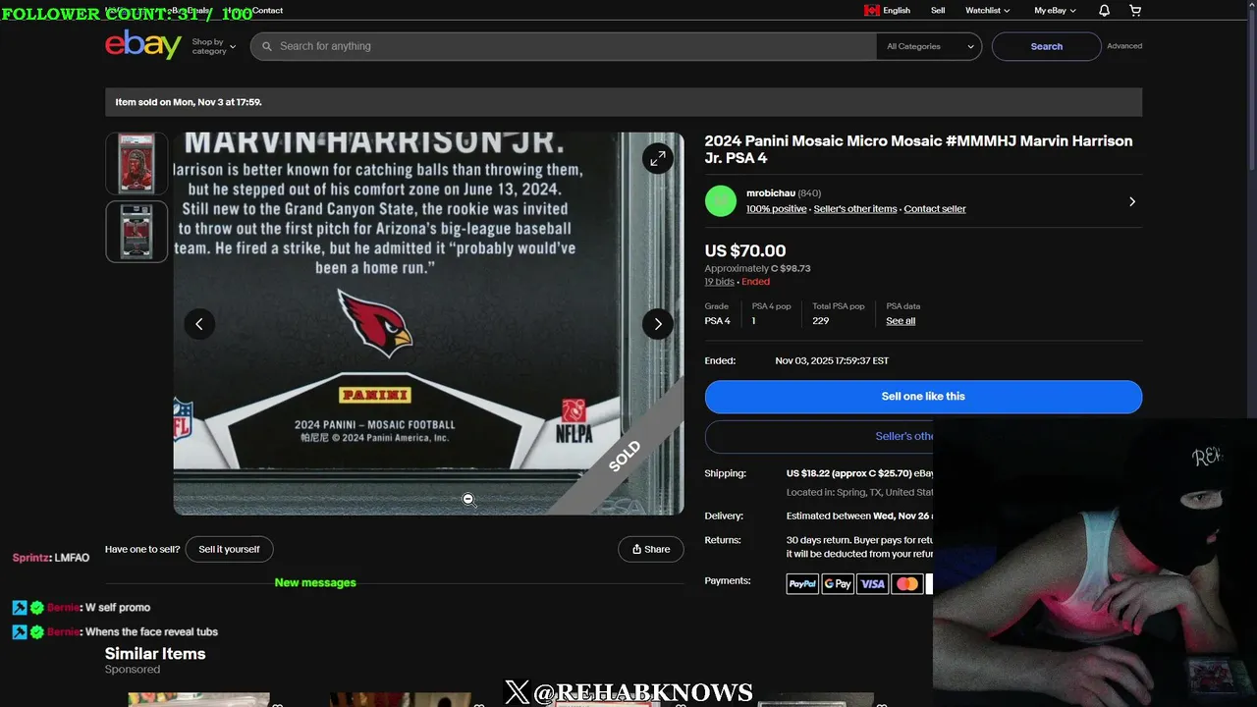Click PSA 4 grade value
This screenshot has width=1257, height=707.
718,321
